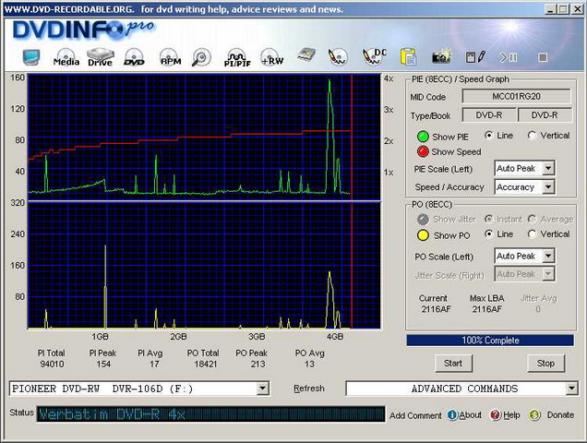Minimize the DVDInfoPro window
Image resolution: width=587 pixels, height=443 pixels.
(550, 9)
